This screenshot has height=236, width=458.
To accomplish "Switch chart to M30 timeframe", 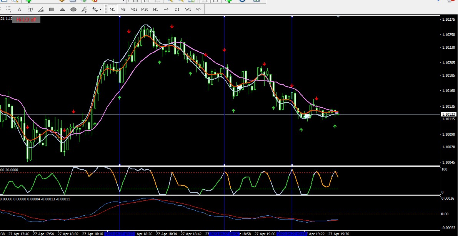I will [145, 9].
